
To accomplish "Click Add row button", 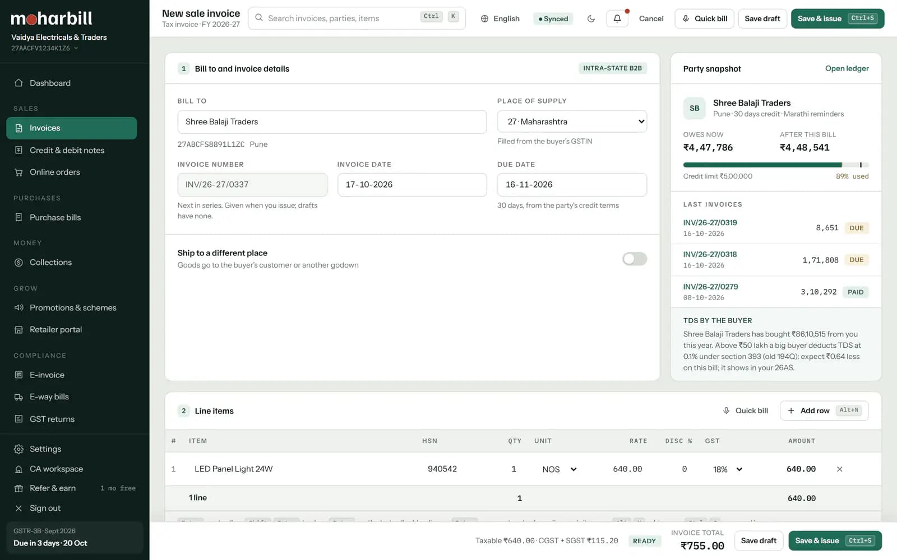I will pyautogui.click(x=824, y=410).
